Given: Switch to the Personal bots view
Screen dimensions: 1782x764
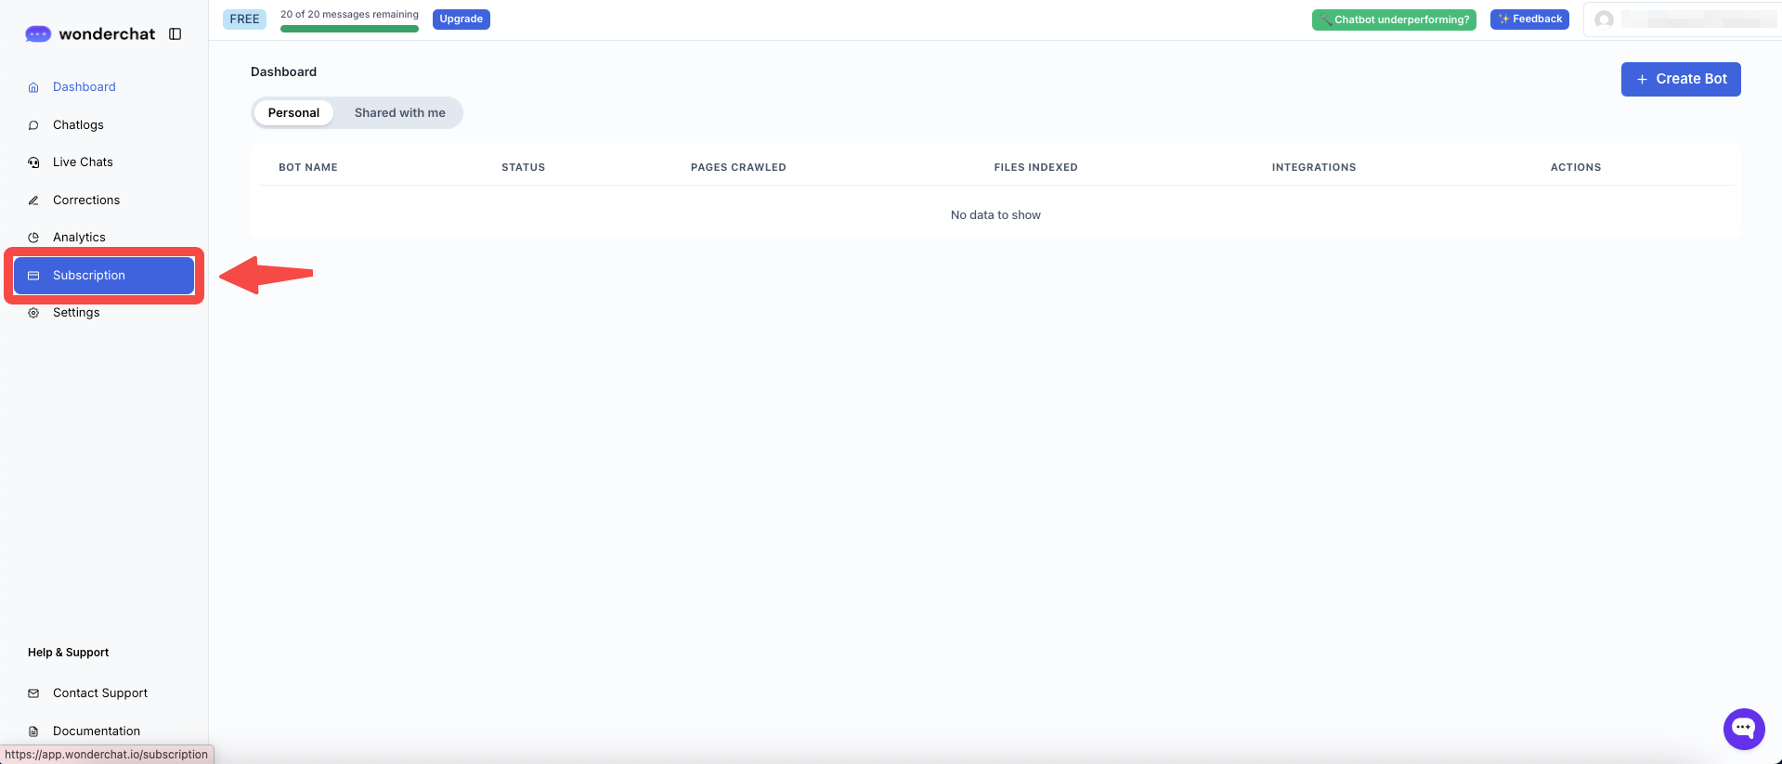Looking at the screenshot, I should pos(293,113).
